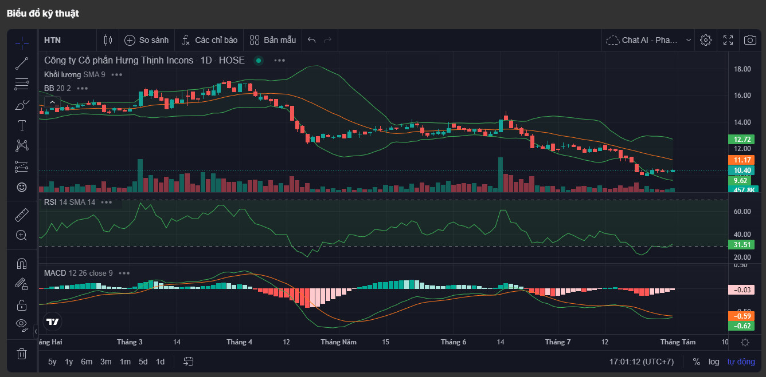Screen dimensions: 766x377
Task: Toggle percent scale mode
Action: click(697, 362)
